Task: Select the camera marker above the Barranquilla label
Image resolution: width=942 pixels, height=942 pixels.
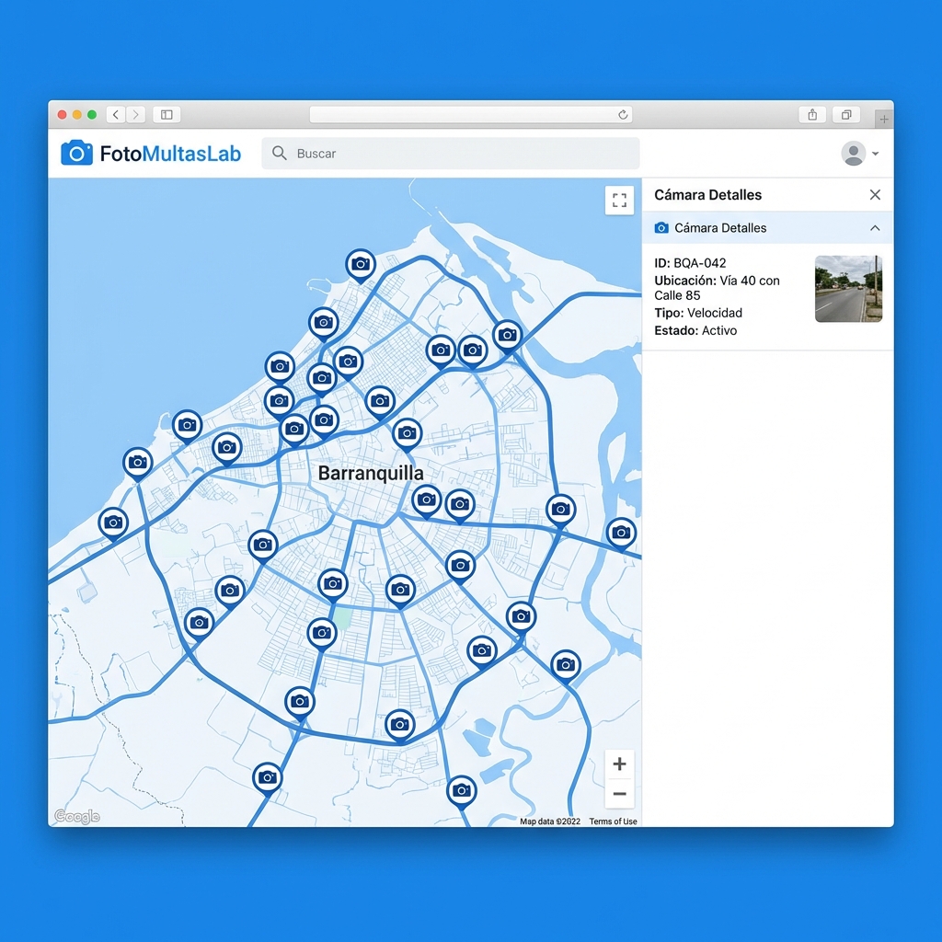Action: click(408, 432)
